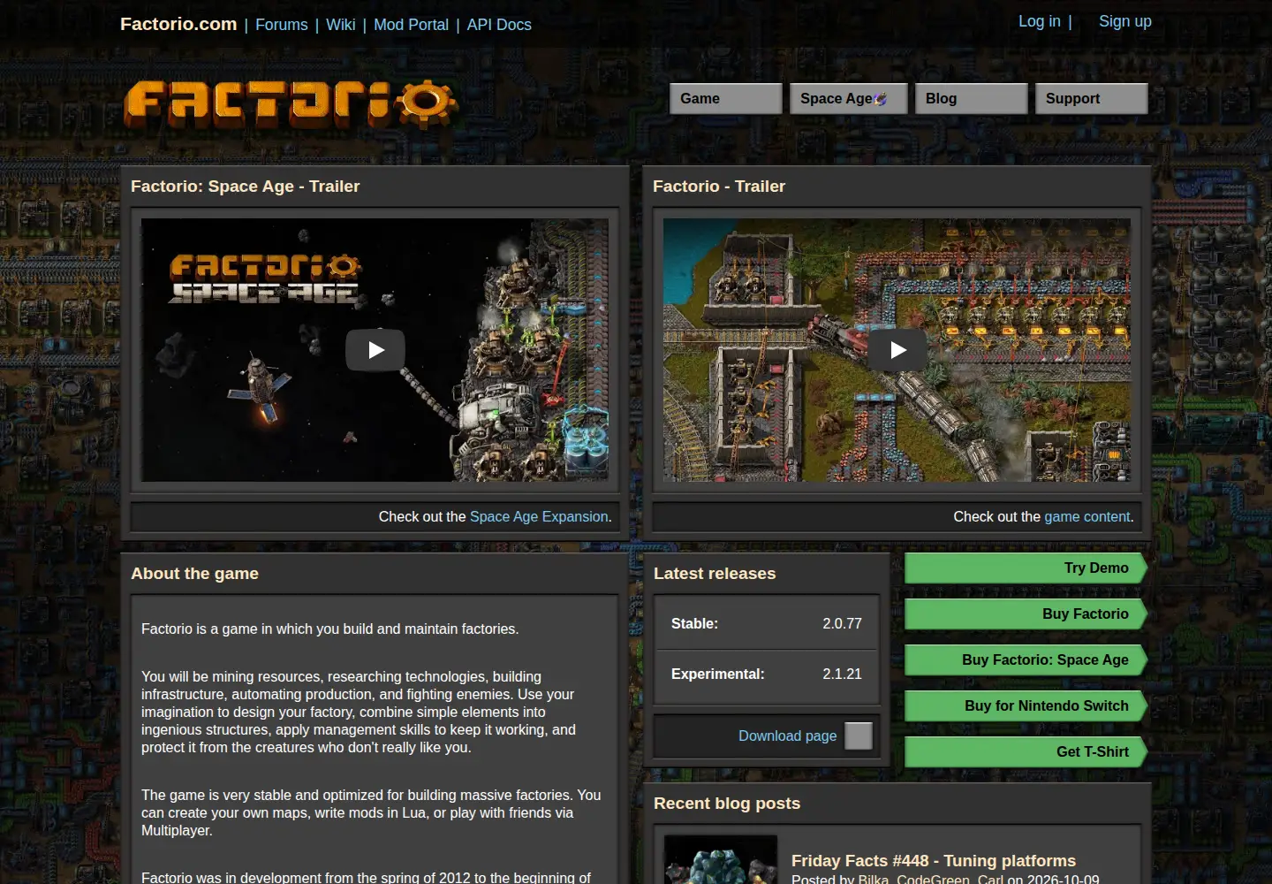This screenshot has height=884, width=1272.
Task: Open the Wiki link
Action: pos(341,25)
